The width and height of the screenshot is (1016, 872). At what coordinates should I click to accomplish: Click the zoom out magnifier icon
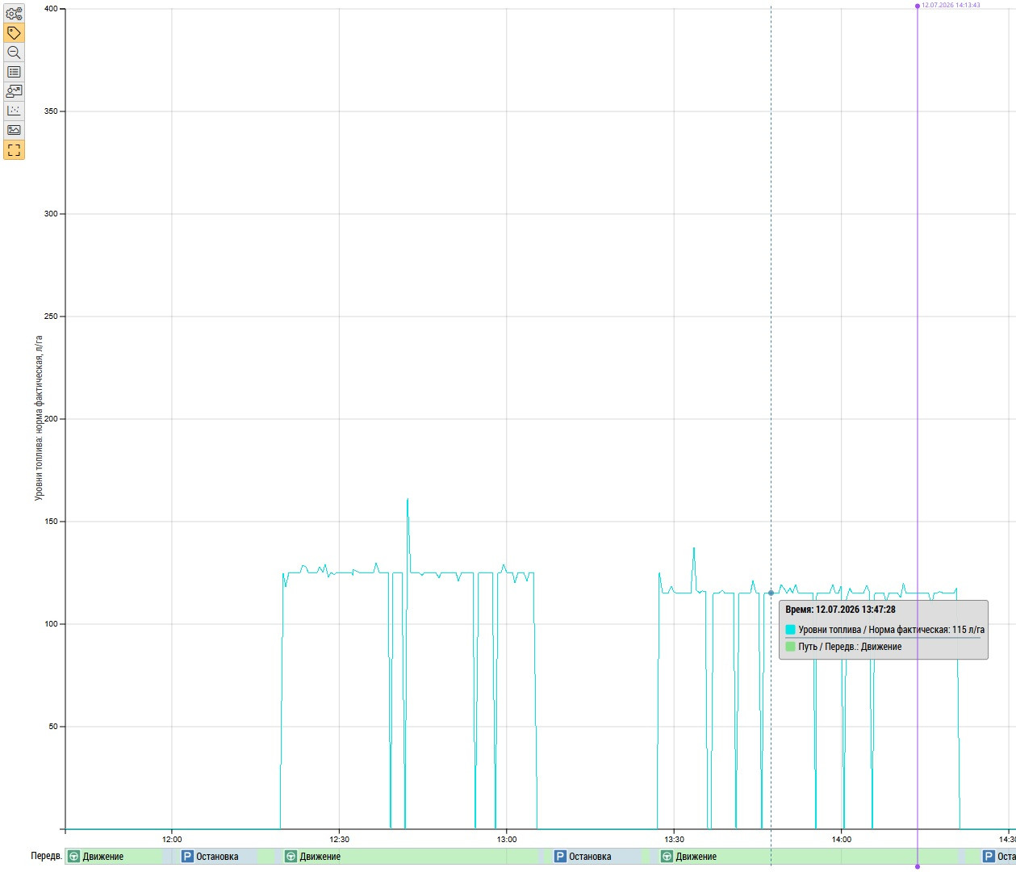coord(14,52)
